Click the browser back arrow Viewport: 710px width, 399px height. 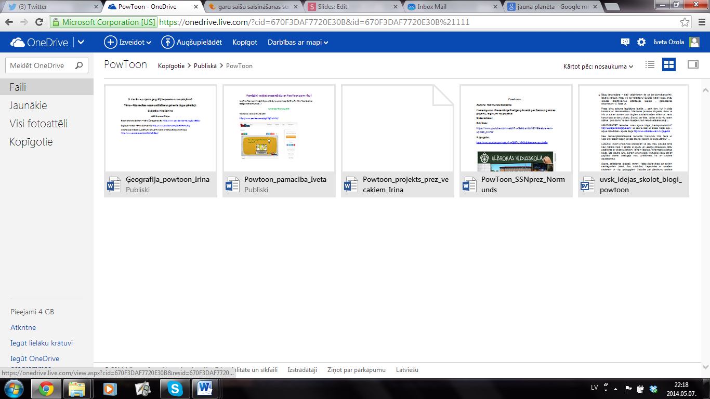9,22
